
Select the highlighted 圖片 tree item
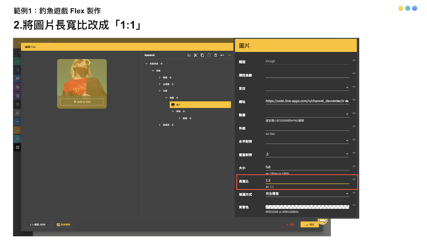pos(200,105)
